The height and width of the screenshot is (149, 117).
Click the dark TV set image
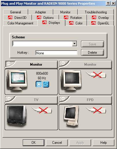point(17,115)
